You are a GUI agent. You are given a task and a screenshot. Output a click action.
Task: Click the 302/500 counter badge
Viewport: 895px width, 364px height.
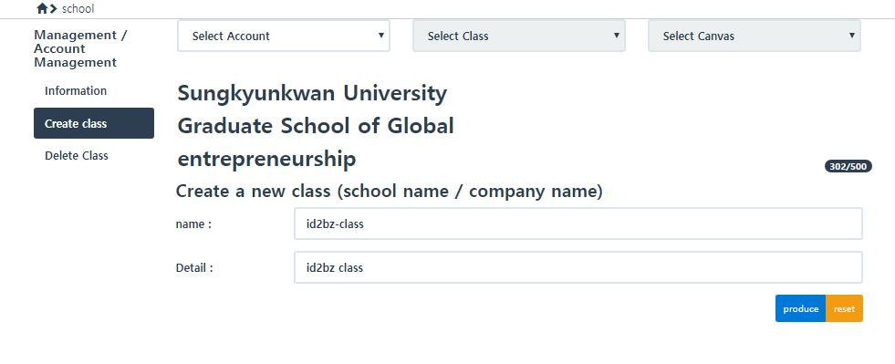click(x=848, y=167)
